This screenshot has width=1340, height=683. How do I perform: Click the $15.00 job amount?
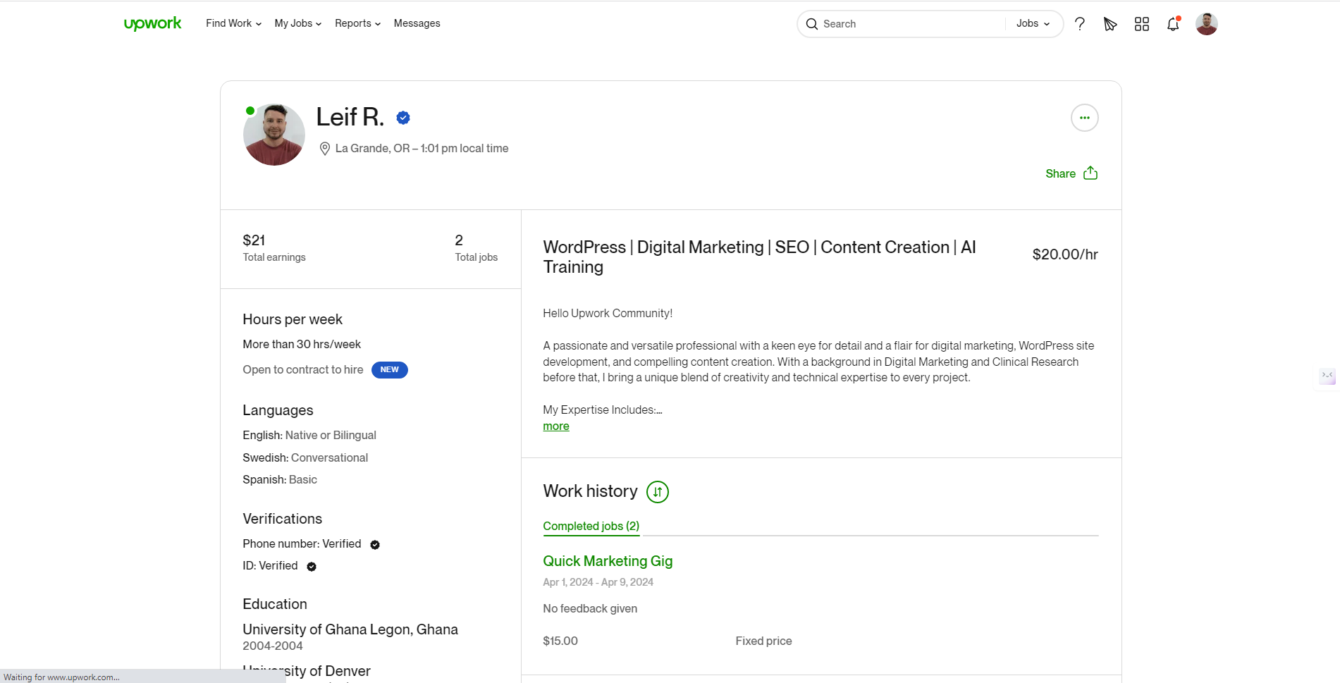560,641
